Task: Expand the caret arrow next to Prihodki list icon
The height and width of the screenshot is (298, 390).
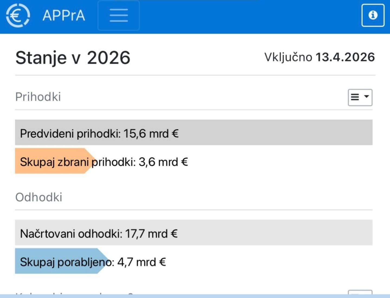Action: 366,96
